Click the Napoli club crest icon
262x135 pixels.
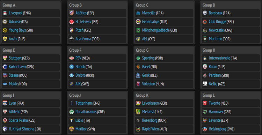72,67
